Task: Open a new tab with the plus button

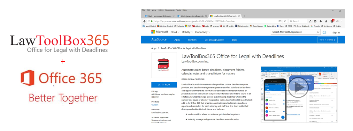Action: click(x=244, y=16)
